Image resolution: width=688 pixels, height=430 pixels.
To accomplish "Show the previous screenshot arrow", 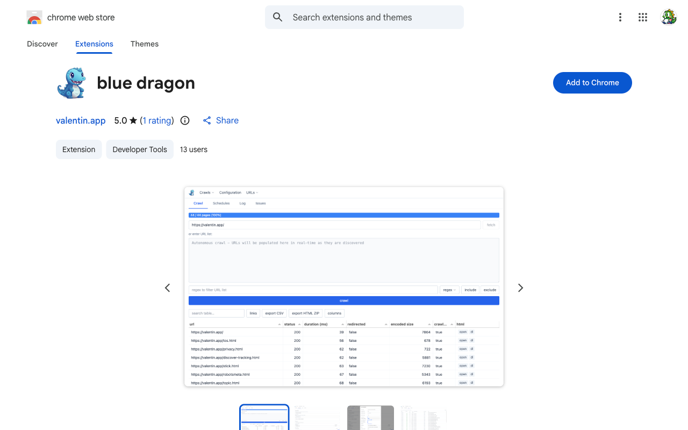I will (x=167, y=288).
